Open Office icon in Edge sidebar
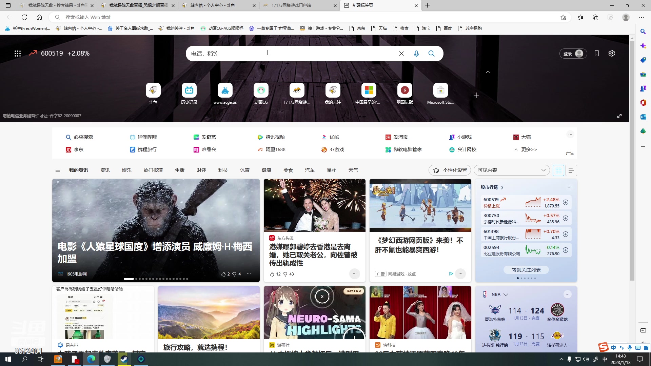 pyautogui.click(x=643, y=103)
